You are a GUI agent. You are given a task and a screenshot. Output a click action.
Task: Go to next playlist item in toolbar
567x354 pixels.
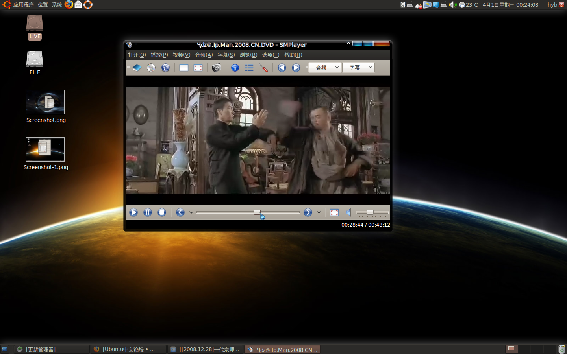click(296, 68)
